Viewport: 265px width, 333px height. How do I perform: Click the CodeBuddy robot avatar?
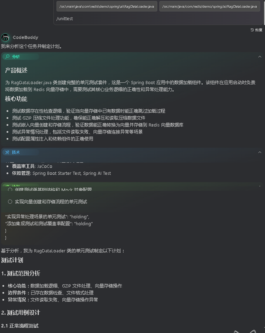(5, 37)
